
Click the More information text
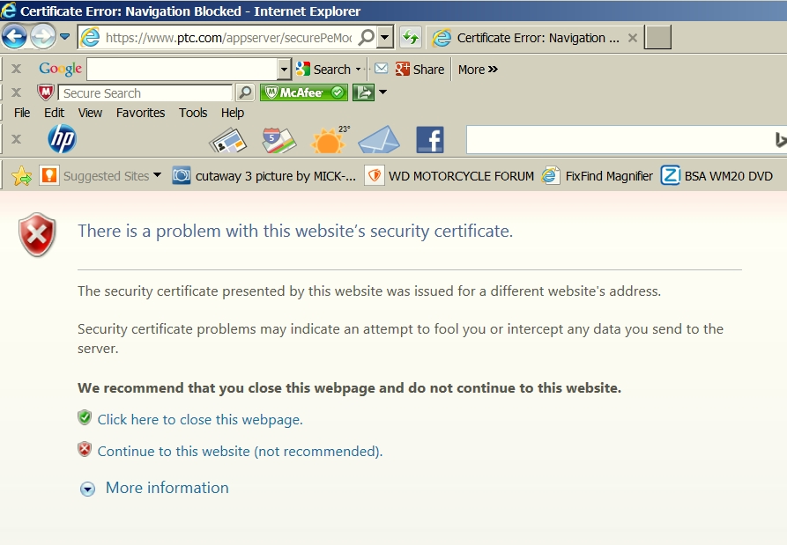tap(167, 488)
